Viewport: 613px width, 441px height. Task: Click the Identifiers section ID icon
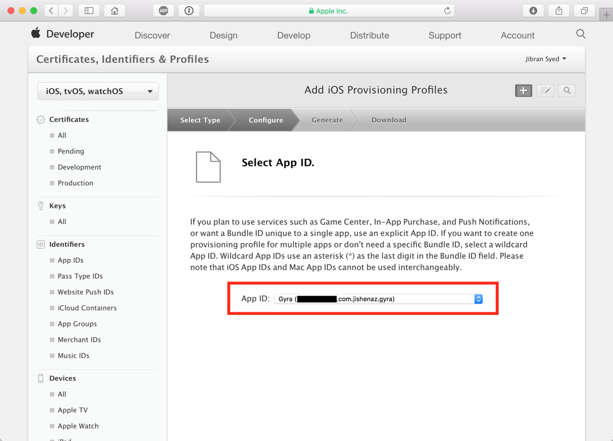(41, 245)
